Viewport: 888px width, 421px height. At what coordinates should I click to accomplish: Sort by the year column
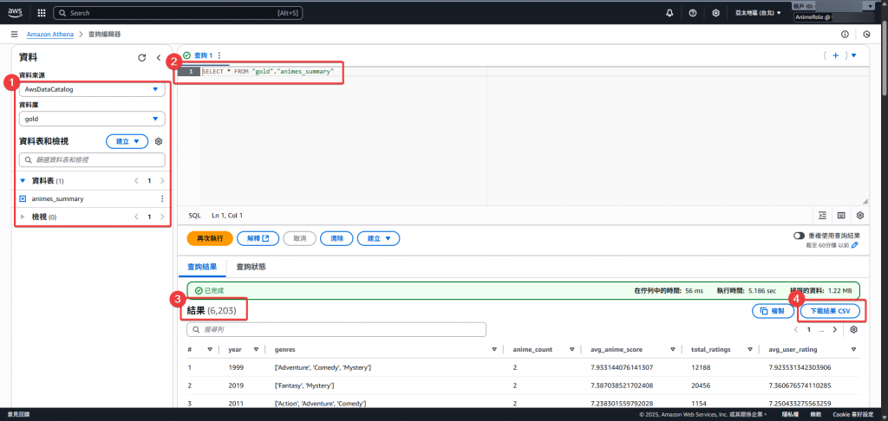tap(256, 350)
